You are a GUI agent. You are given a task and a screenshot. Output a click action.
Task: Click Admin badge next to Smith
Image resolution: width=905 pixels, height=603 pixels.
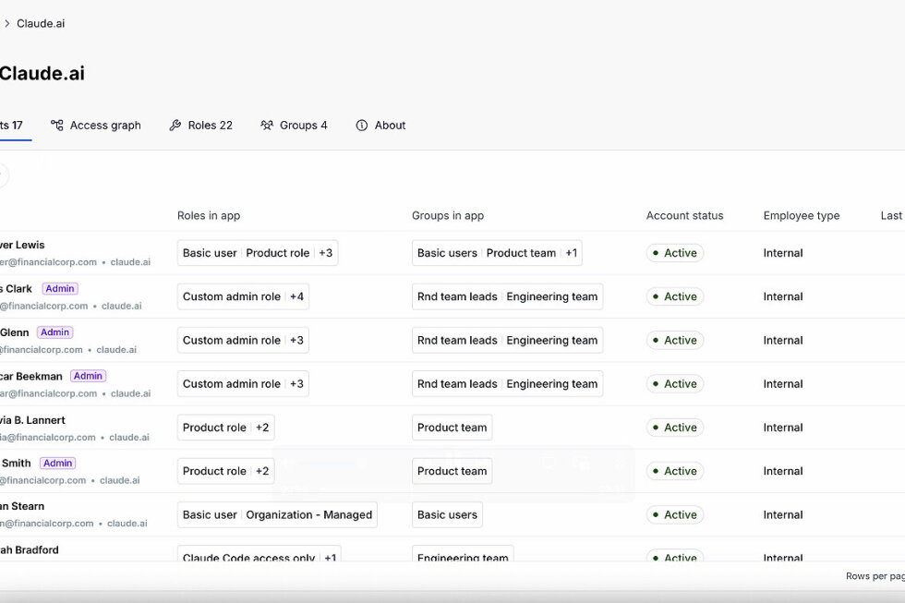tap(57, 463)
